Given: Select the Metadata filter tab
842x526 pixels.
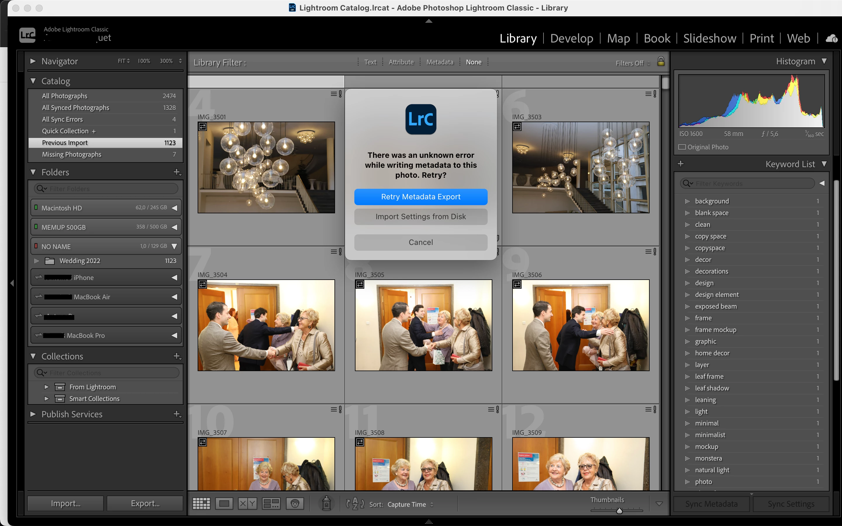Looking at the screenshot, I should tap(440, 62).
